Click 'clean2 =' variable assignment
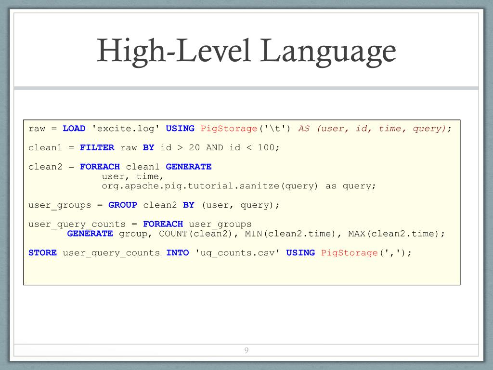 click(51, 167)
